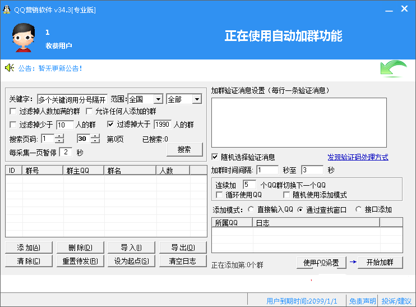Viewport: 416px width, 307px height.
Task: Click the announcement speaker icon
Action: click(10, 68)
